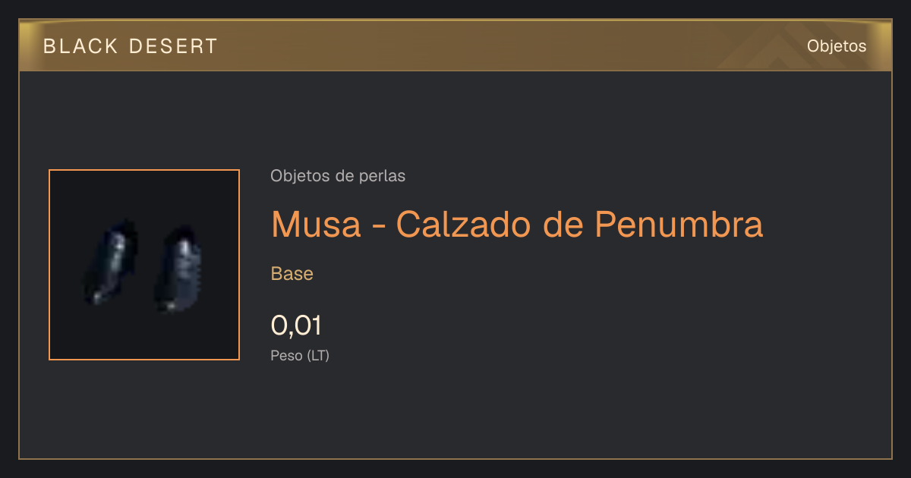The width and height of the screenshot is (911, 478).
Task: Click the word 'perlas' in the category label
Action: point(385,177)
